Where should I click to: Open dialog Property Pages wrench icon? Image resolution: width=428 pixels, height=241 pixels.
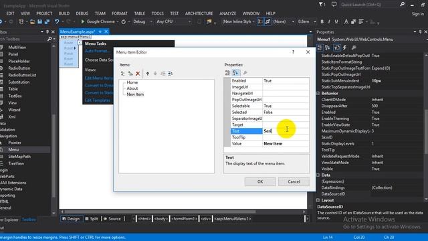pyautogui.click(x=245, y=73)
